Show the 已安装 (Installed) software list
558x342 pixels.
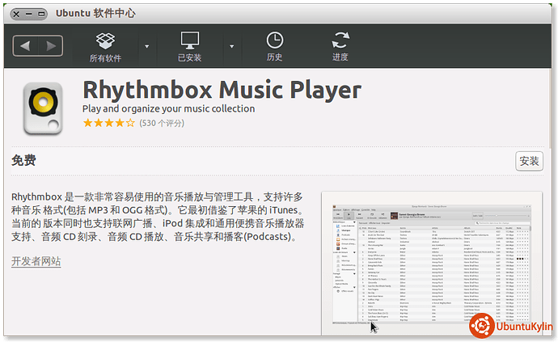[190, 47]
